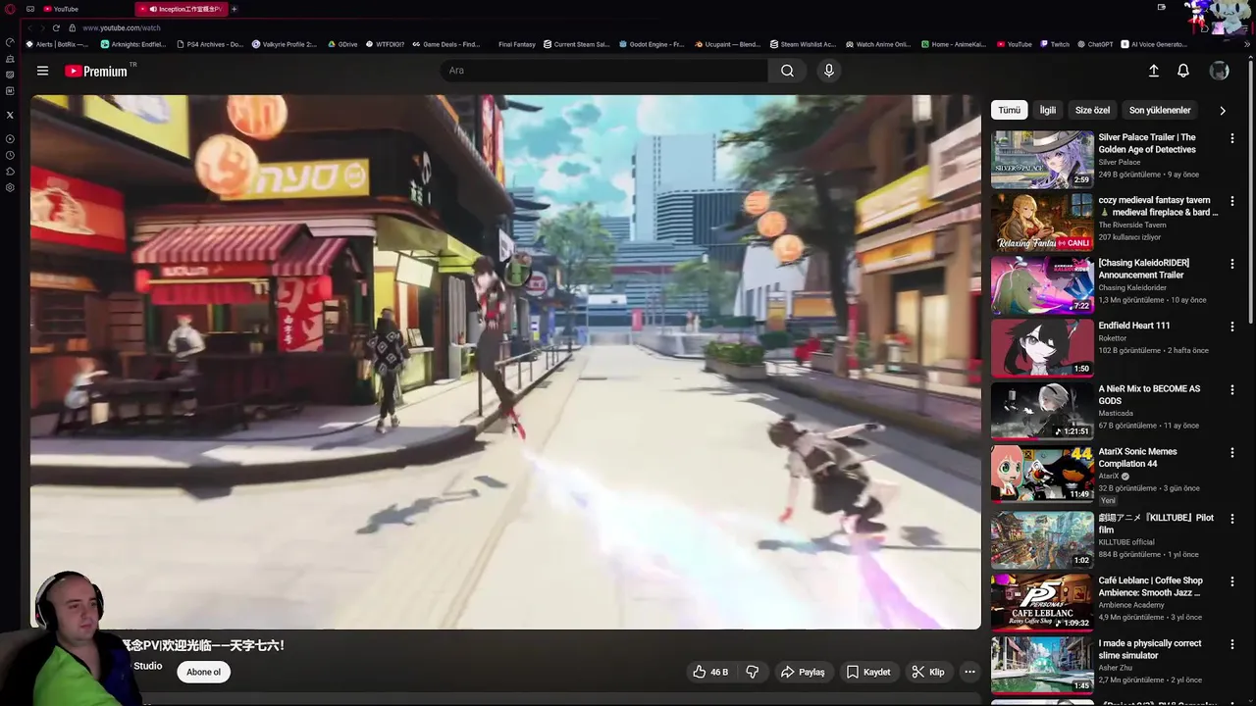The image size is (1256, 706).
Task: Select the Tümü filter chip
Action: [x=1009, y=110]
